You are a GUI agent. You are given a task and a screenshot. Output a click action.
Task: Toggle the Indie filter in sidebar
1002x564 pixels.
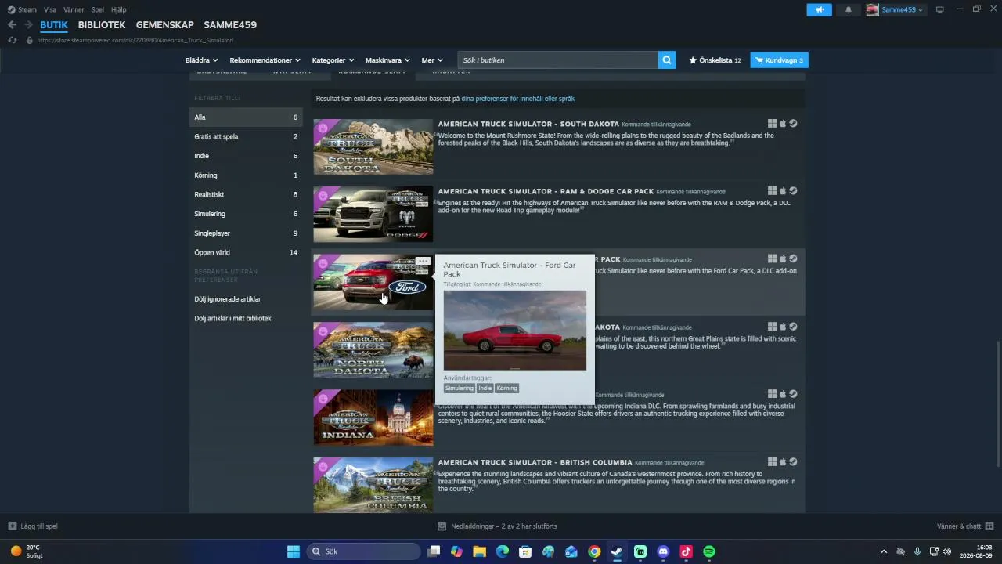pos(246,156)
